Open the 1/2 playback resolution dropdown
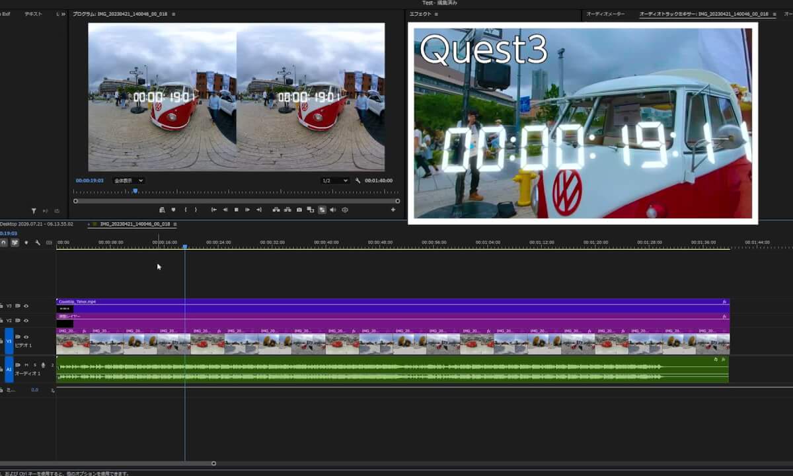793x476 pixels. pos(334,180)
